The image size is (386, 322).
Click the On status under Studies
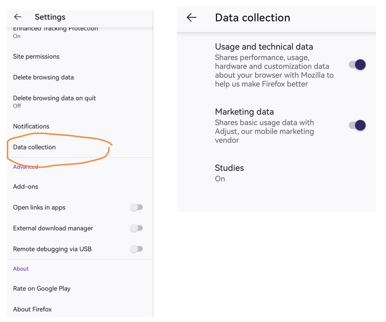[220, 179]
